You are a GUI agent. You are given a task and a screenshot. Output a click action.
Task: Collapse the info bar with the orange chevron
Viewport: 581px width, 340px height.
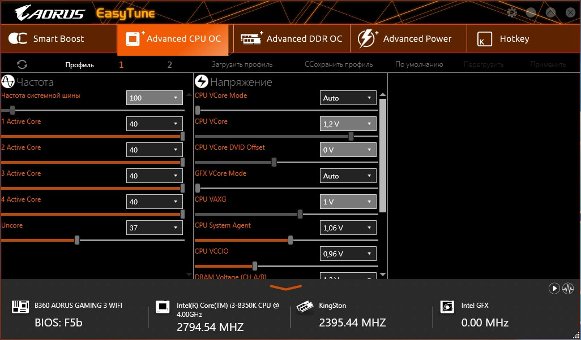[285, 287]
